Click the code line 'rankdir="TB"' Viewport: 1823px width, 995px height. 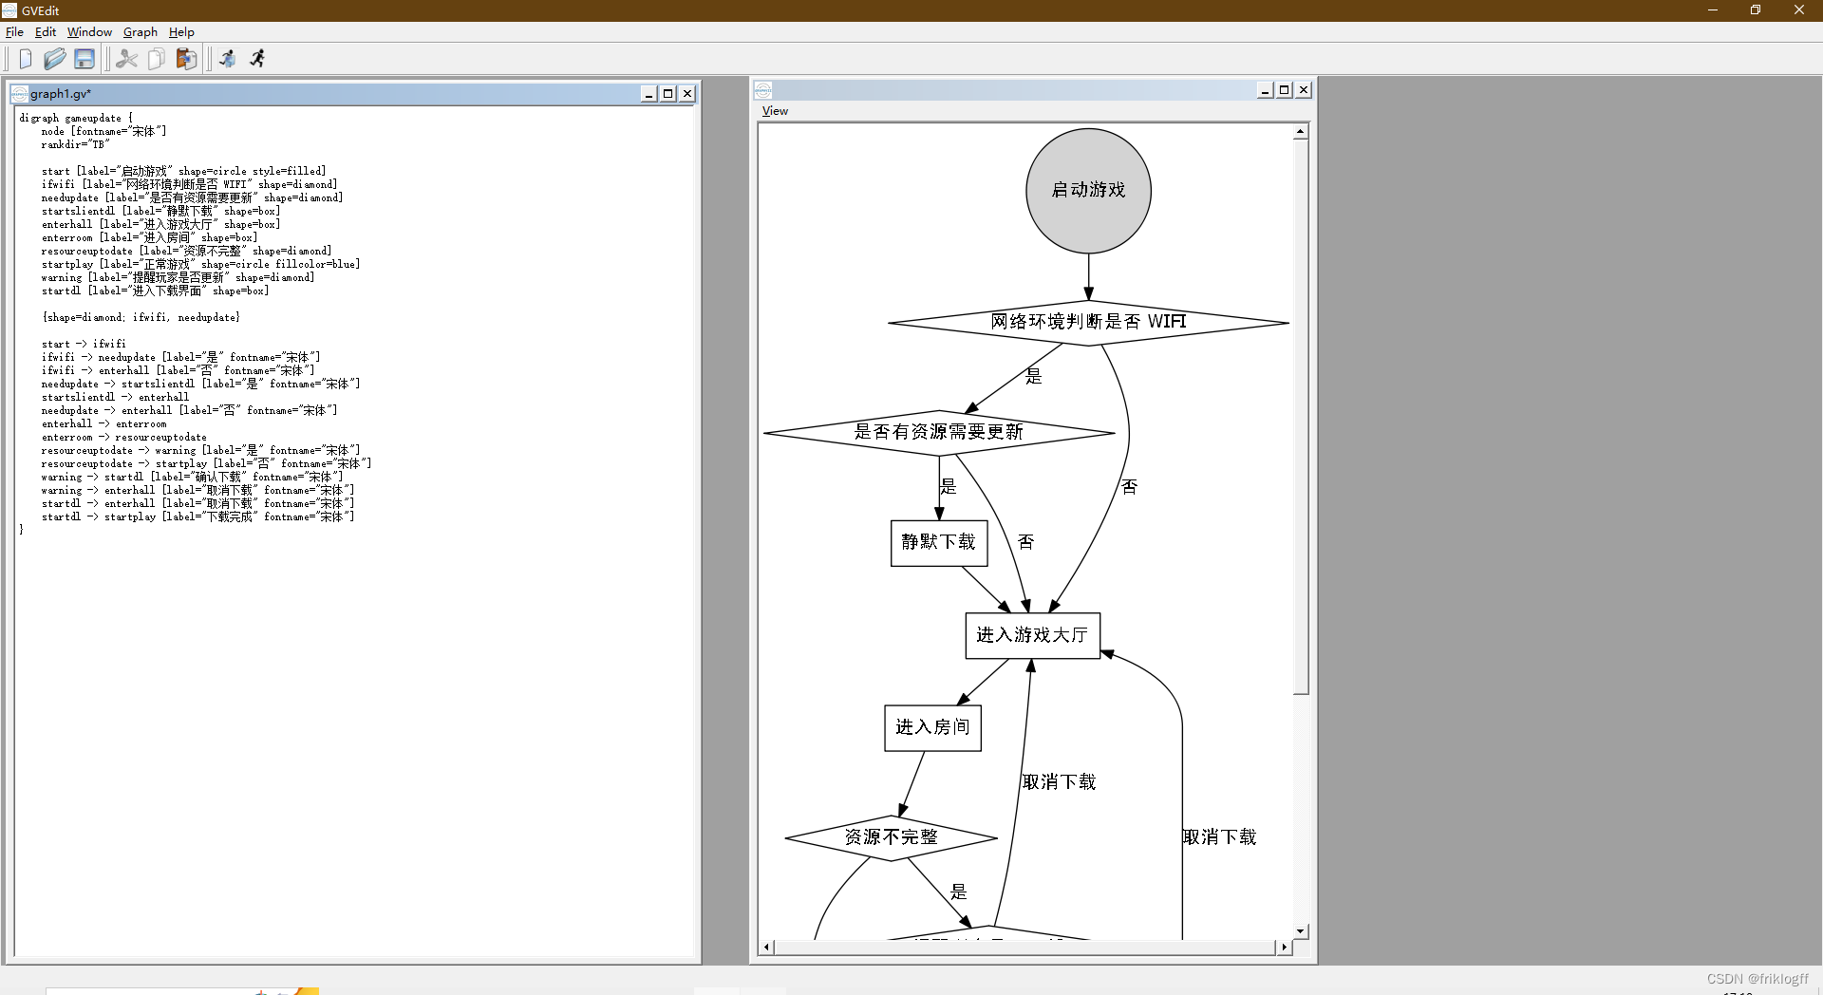(76, 145)
